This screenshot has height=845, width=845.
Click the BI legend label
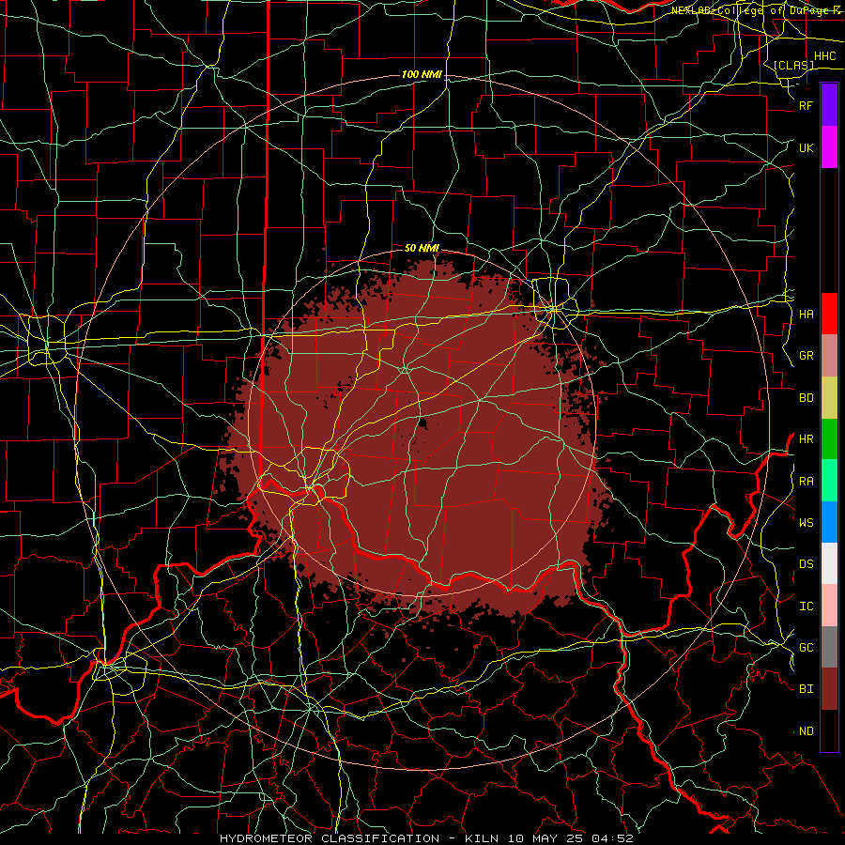coord(807,689)
